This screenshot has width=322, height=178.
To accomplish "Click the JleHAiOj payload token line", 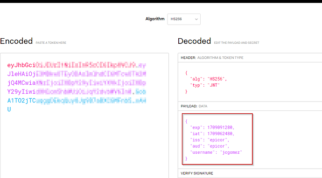I will tap(77, 74).
